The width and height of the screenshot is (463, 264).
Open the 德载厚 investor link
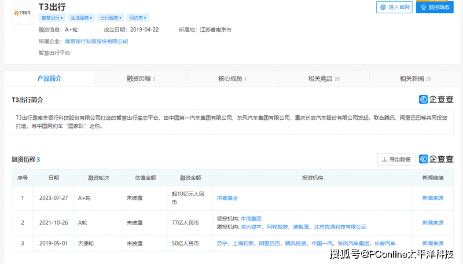301,227
